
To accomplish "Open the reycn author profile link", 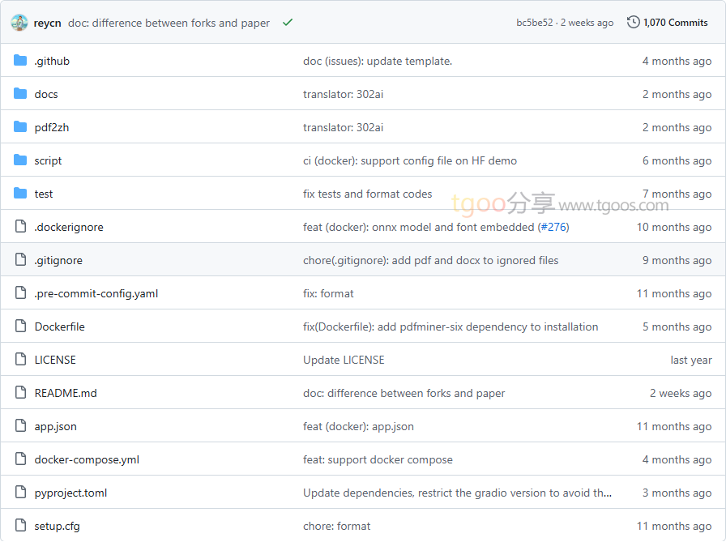I will coord(48,23).
